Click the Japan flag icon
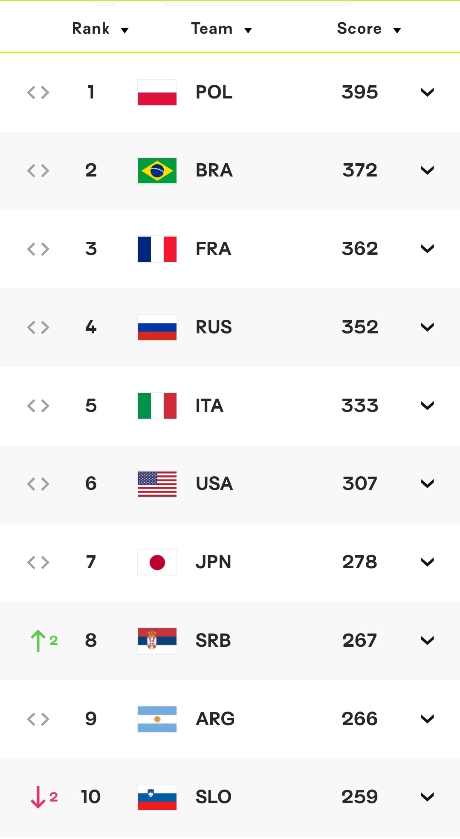This screenshot has height=839, width=460. (157, 562)
